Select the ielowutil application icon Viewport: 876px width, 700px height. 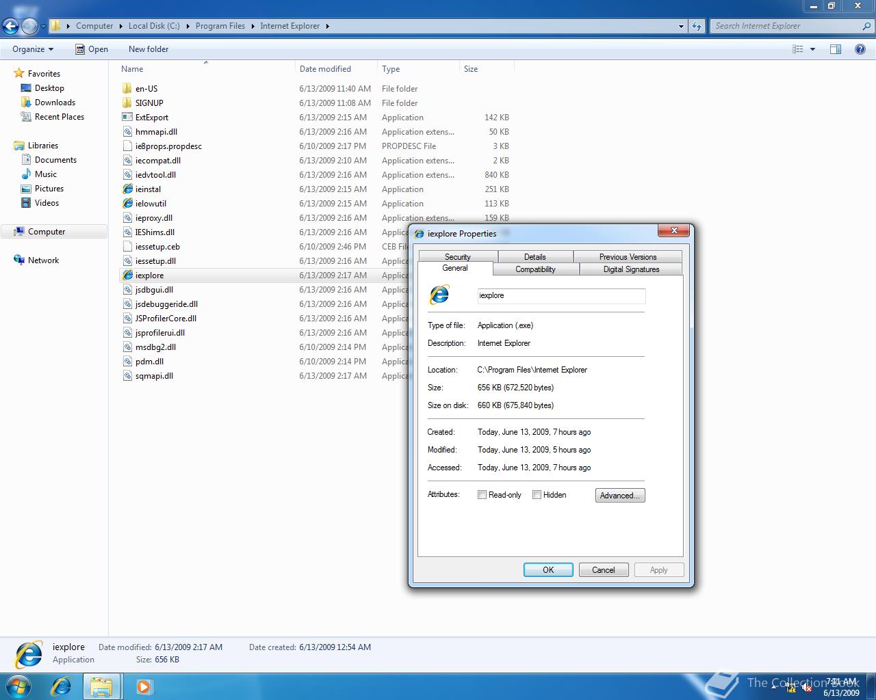coord(127,203)
